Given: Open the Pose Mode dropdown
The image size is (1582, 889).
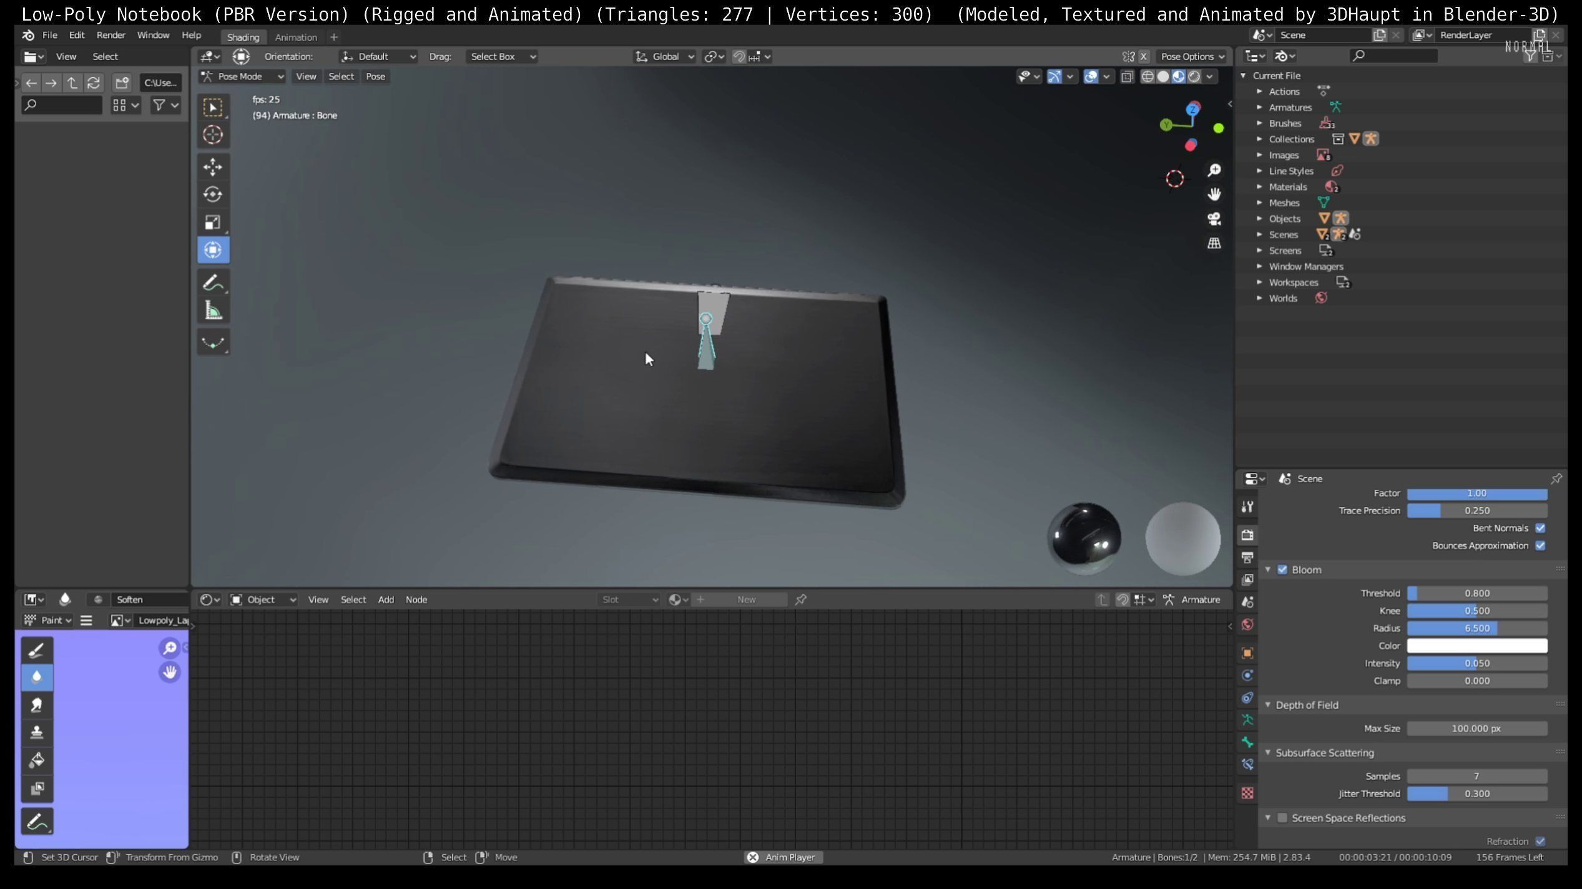Looking at the screenshot, I should (x=241, y=76).
